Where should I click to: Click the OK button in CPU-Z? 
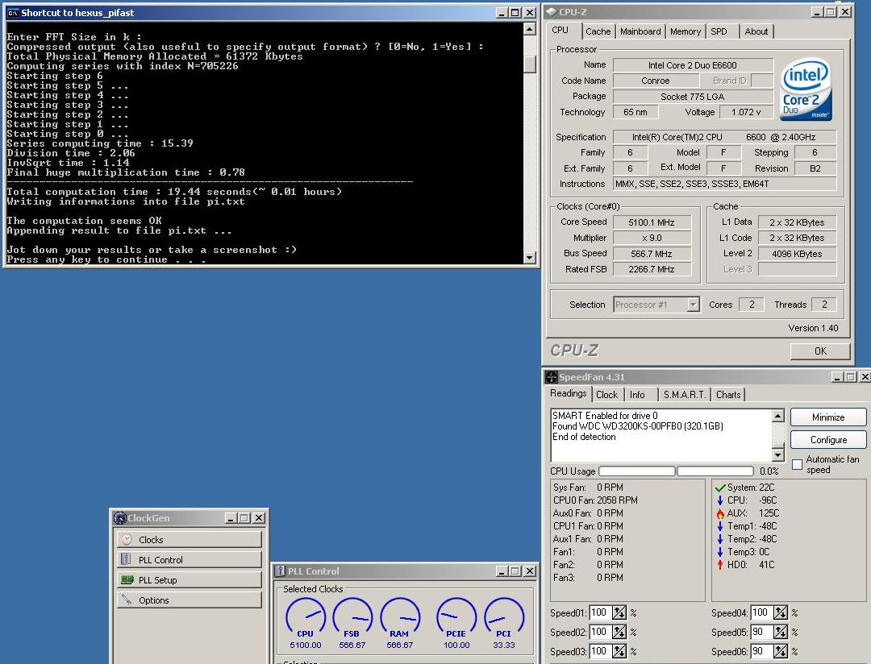(x=820, y=351)
